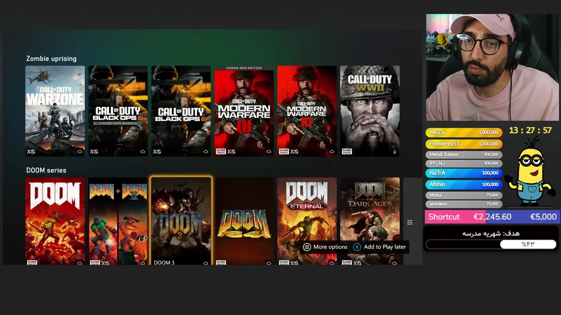The height and width of the screenshot is (315, 561).
Task: Click X|S badge on Black Ops 6 Cross-Gen Bundle
Action: tap(94, 152)
